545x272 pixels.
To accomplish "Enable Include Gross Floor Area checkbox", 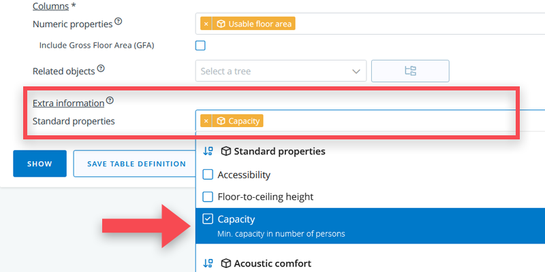I will coord(200,46).
